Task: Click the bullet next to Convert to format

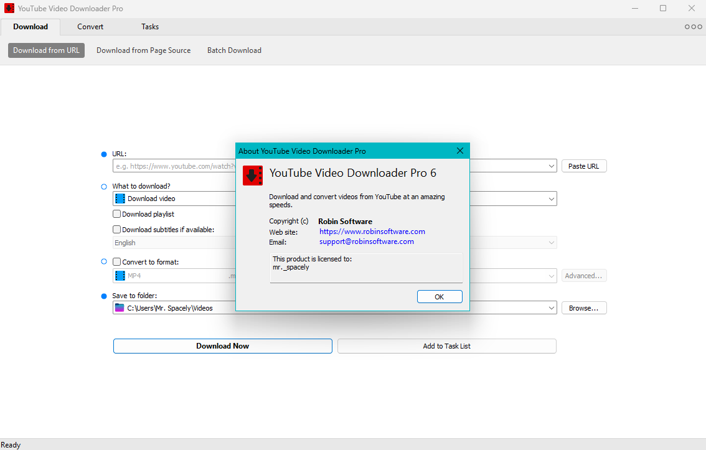Action: (x=104, y=261)
